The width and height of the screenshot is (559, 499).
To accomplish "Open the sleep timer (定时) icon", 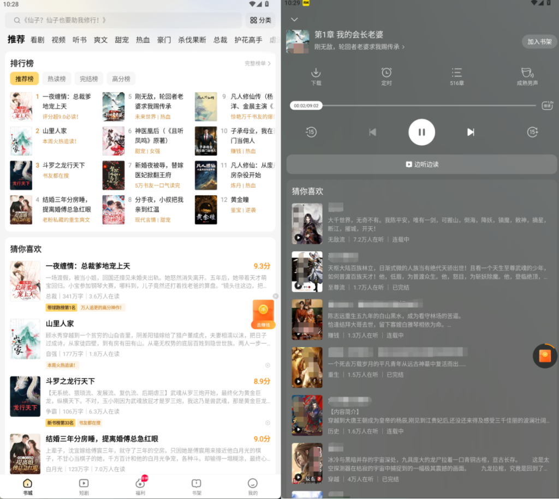I will (x=386, y=73).
